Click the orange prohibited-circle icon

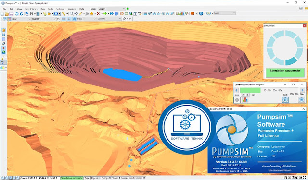[122, 14]
